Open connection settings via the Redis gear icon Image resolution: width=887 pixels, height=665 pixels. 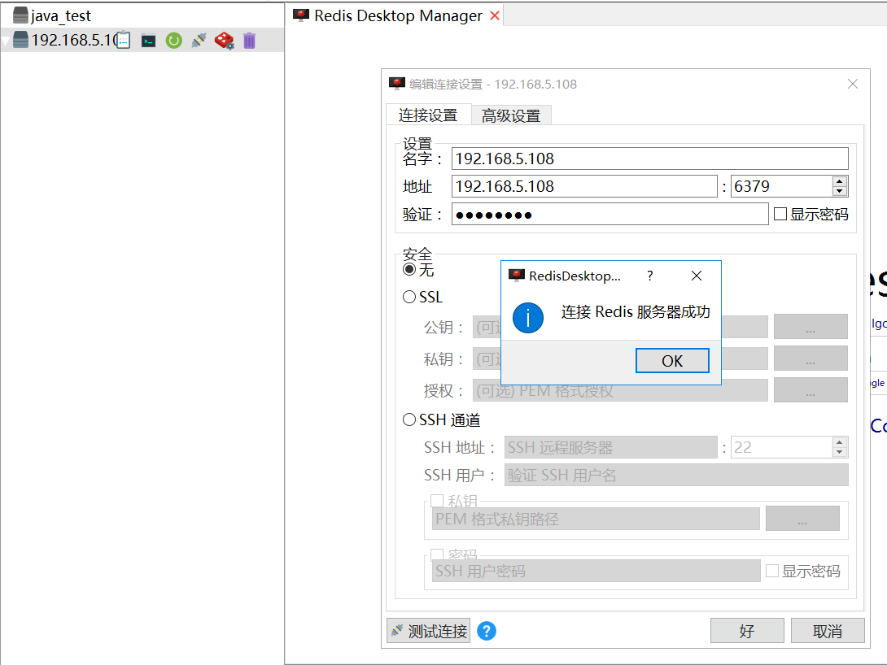[224, 41]
